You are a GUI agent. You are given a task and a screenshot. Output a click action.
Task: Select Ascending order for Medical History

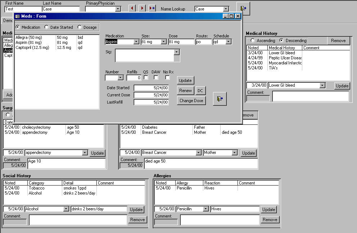point(253,41)
